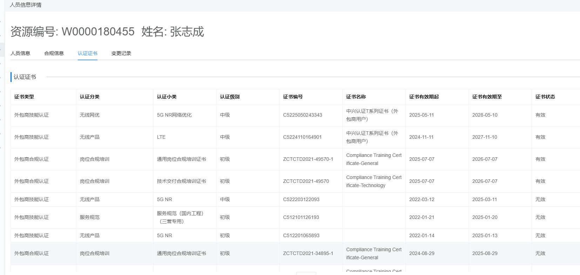Click certificate number ZCTCTD2021-49570-1

pyautogui.click(x=308, y=159)
